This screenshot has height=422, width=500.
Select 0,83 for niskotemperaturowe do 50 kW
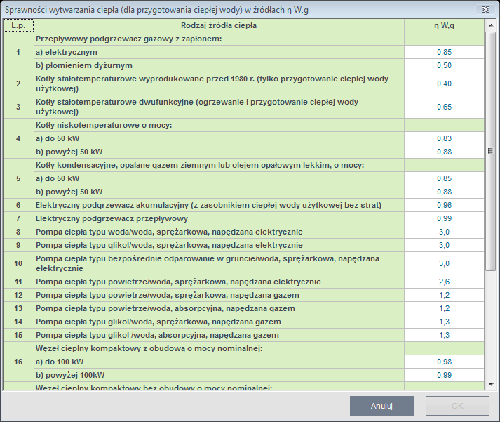[x=444, y=138]
